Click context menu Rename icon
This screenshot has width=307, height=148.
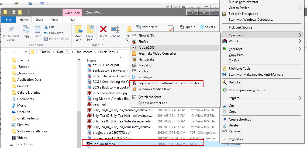(x=225, y=131)
